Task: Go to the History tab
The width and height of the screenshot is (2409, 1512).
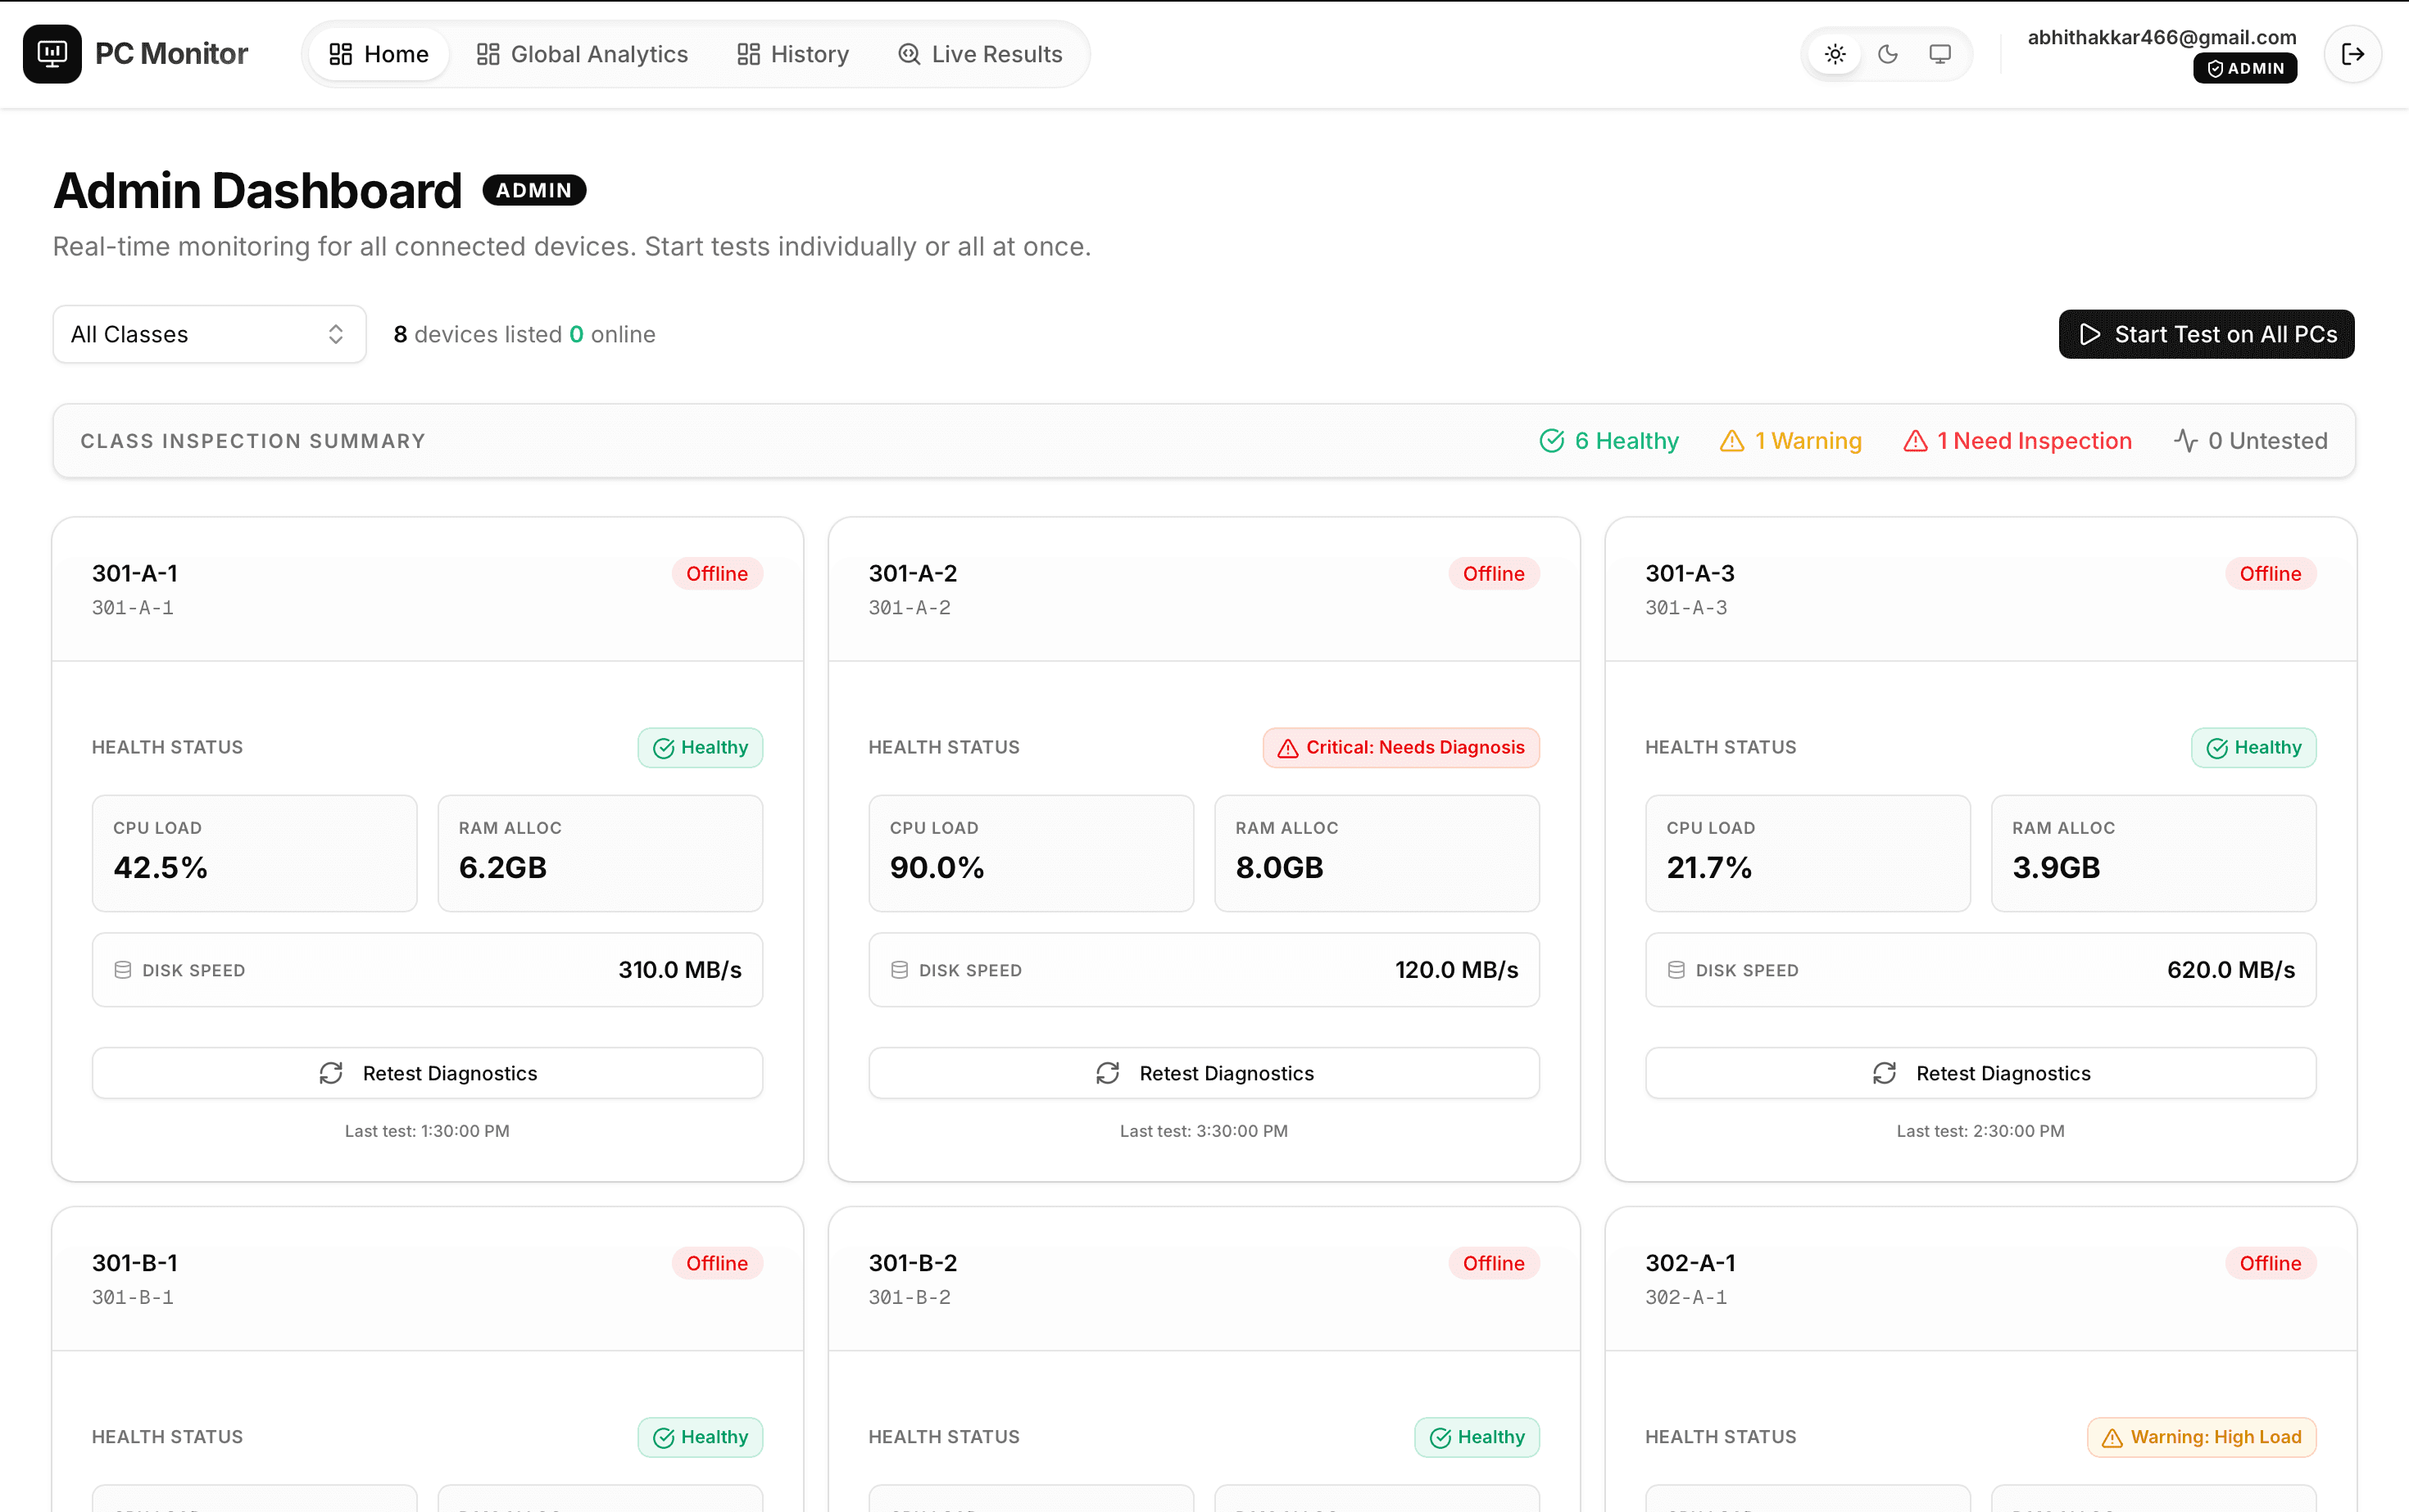Action: tap(793, 54)
